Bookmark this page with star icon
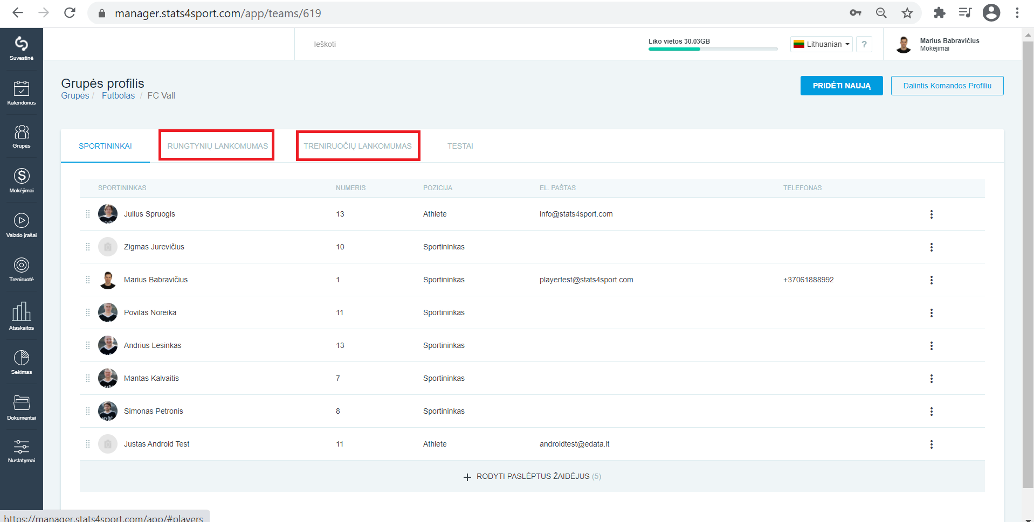Image resolution: width=1034 pixels, height=522 pixels. tap(907, 13)
